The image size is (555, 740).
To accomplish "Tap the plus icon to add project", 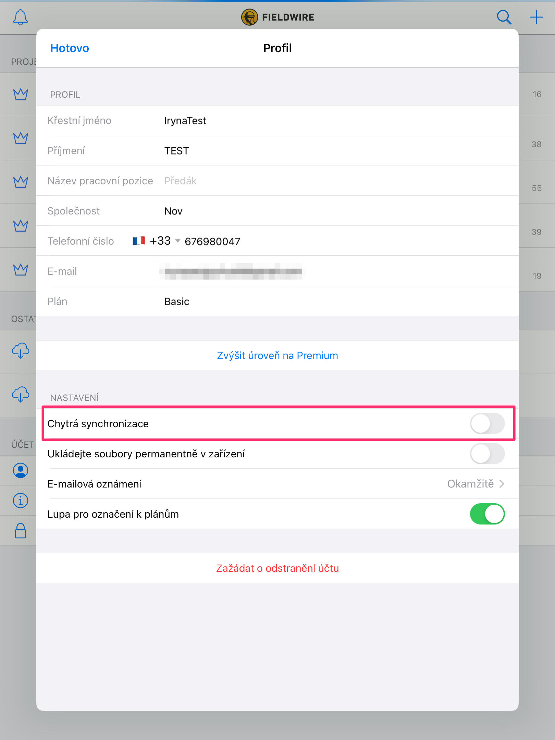I will click(x=536, y=17).
